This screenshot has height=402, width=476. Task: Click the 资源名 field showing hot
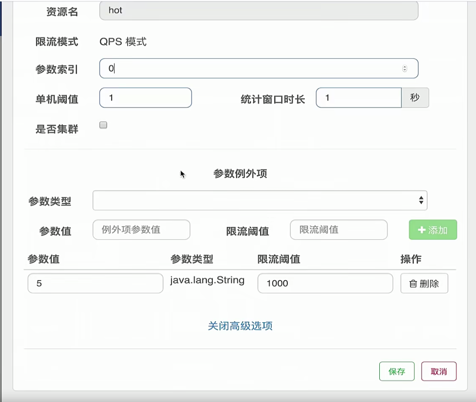(x=258, y=11)
